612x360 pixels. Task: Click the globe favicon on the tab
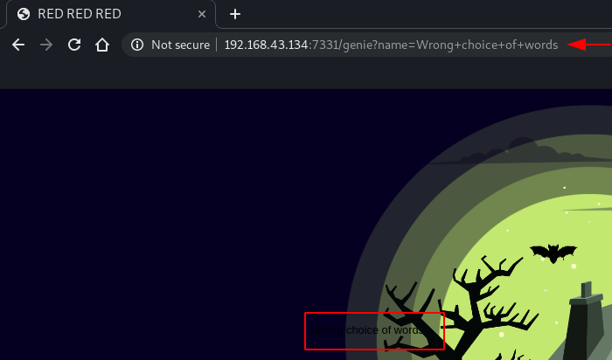click(x=24, y=14)
